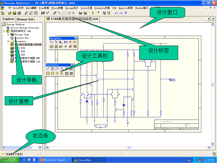Click the schematic vertical scrollbar up arrow

click(x=213, y=24)
